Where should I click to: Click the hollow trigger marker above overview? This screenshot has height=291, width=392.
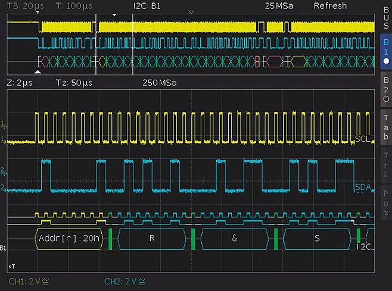191,12
